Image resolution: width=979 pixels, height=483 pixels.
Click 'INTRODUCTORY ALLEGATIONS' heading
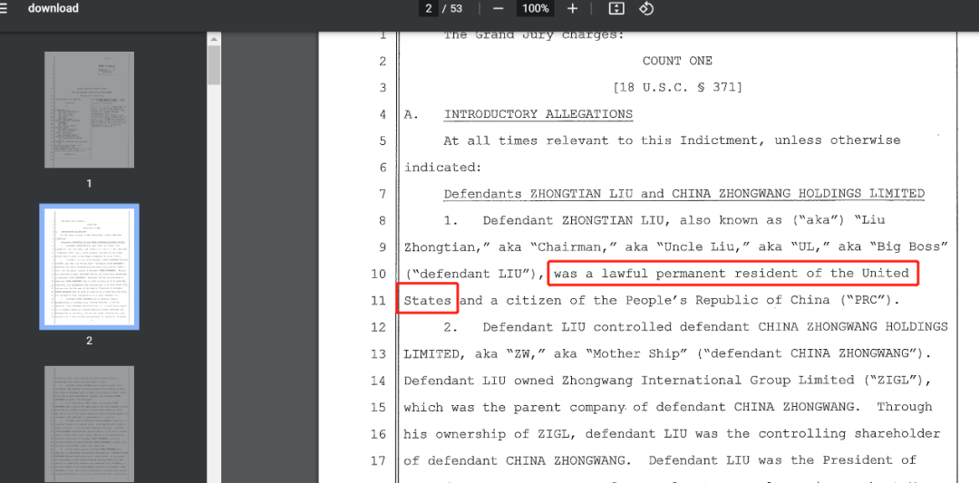(538, 115)
